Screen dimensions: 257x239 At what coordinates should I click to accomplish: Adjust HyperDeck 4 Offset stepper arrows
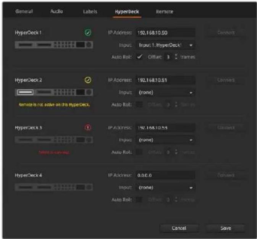click(176, 200)
